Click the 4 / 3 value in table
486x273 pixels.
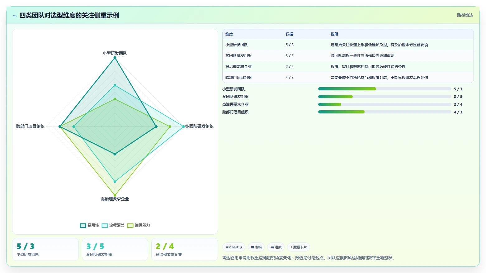(x=290, y=78)
